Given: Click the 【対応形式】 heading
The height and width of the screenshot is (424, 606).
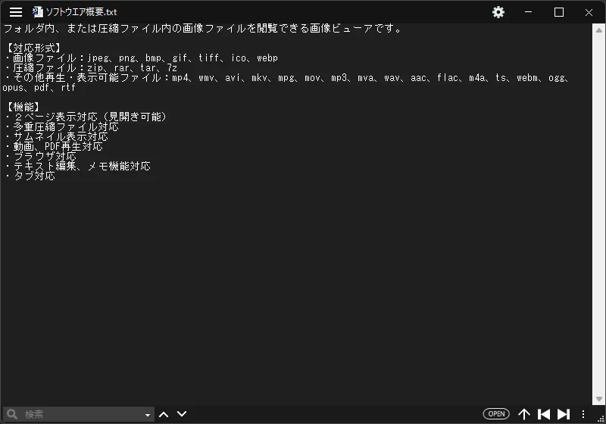Looking at the screenshot, I should pos(33,48).
